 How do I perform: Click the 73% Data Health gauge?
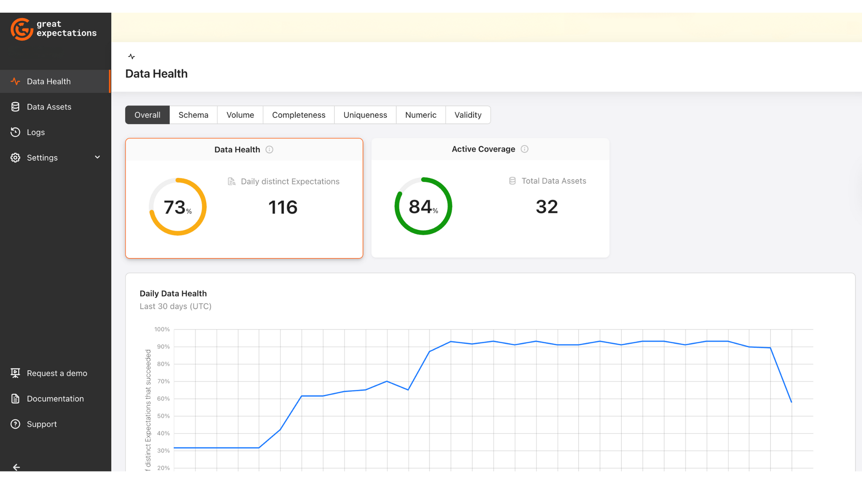(178, 207)
